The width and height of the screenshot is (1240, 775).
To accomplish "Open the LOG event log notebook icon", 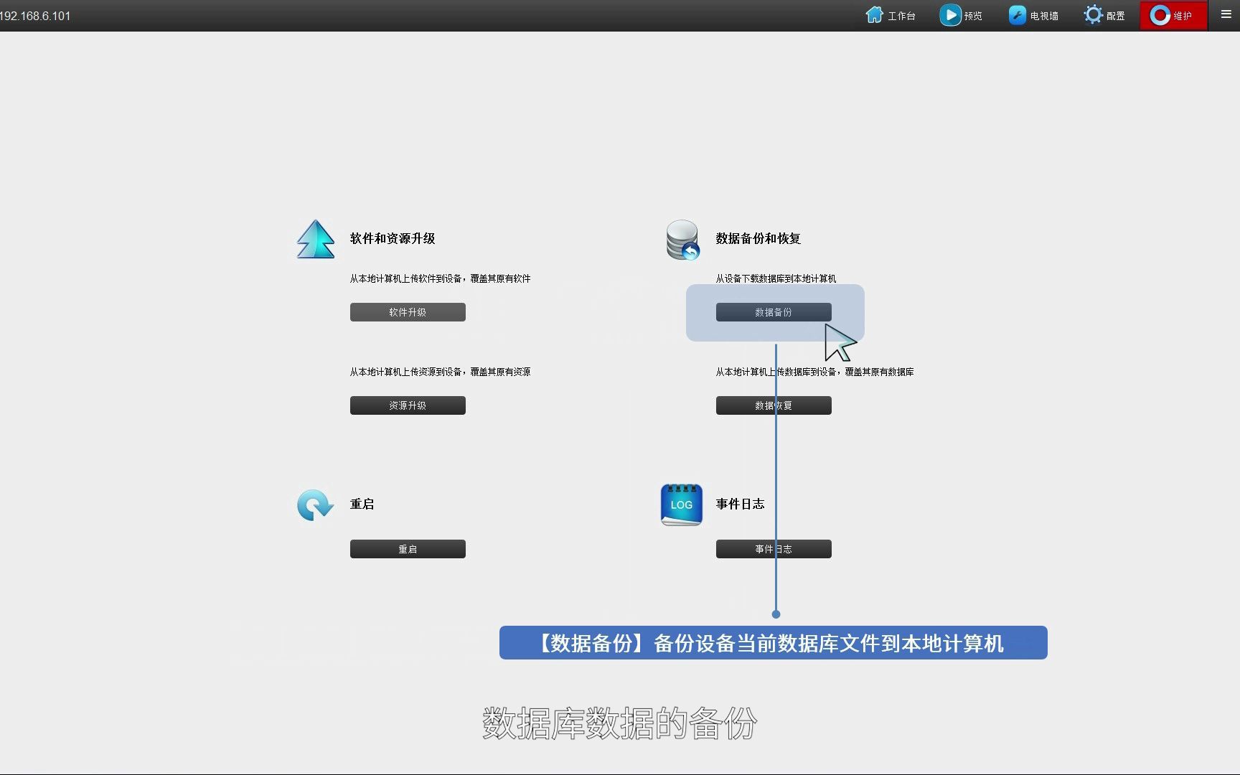I will [680, 504].
